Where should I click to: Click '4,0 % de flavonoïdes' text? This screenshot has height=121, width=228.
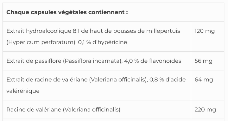coord(153,61)
